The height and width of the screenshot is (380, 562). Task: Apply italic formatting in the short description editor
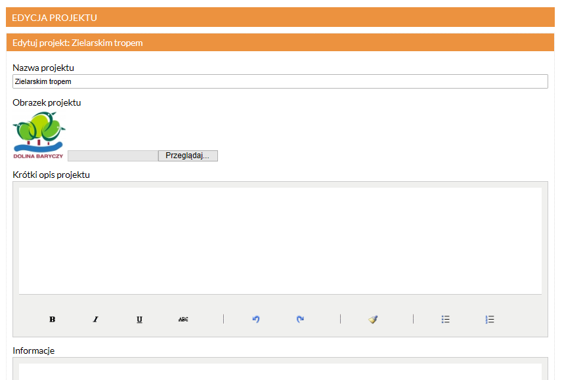point(96,319)
